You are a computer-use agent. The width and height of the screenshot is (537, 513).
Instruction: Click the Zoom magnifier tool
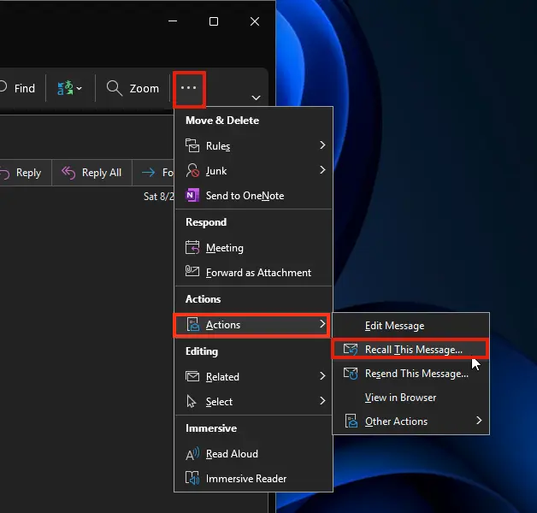click(x=133, y=88)
